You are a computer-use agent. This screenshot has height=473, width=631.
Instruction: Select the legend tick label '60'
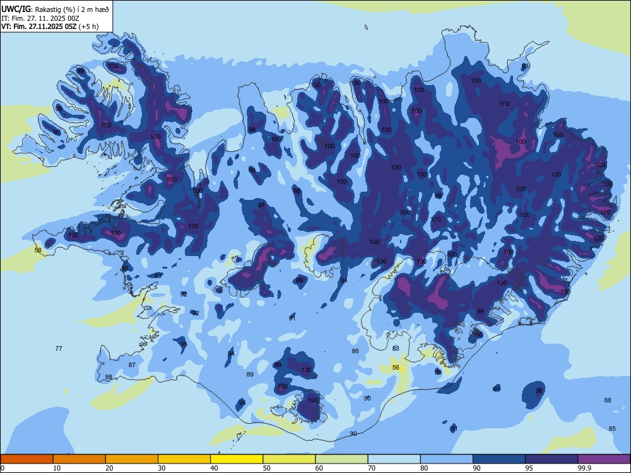[319, 468]
